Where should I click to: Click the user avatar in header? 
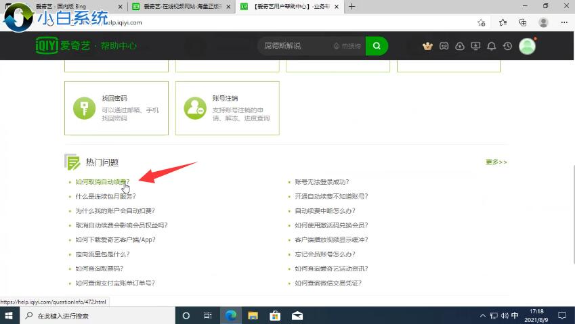527,46
